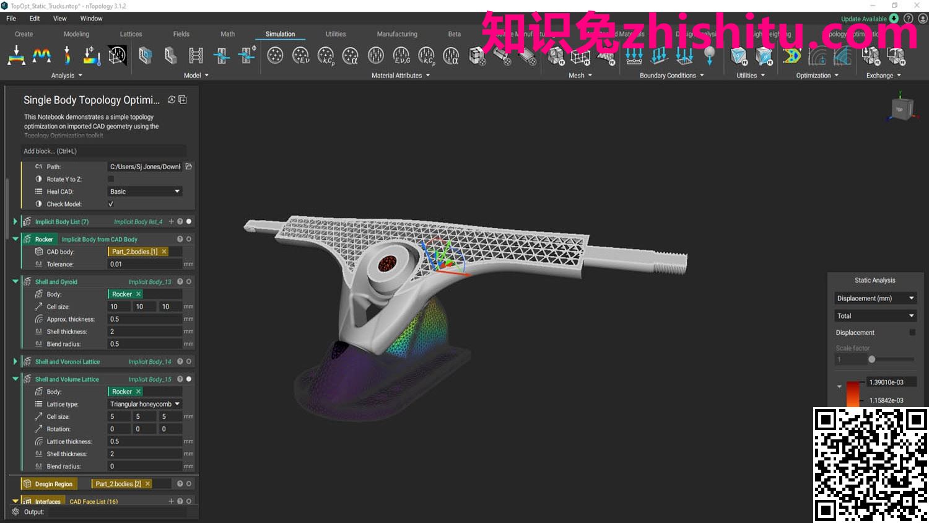Remove Part_2.bodies.[1] from CAD body field

tap(164, 252)
